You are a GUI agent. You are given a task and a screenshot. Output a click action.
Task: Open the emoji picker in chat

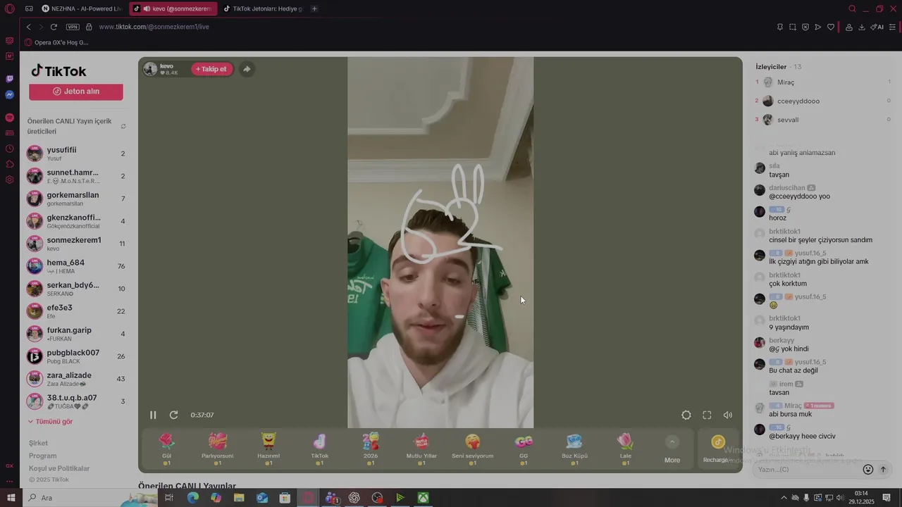(x=868, y=470)
